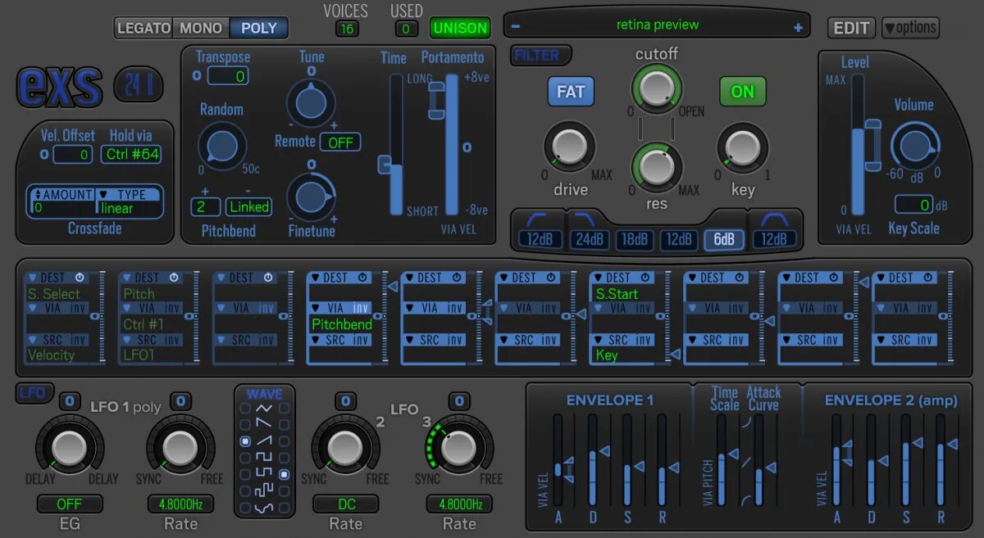
Task: Click the 0 button above LFO 3 knob
Action: 459,401
